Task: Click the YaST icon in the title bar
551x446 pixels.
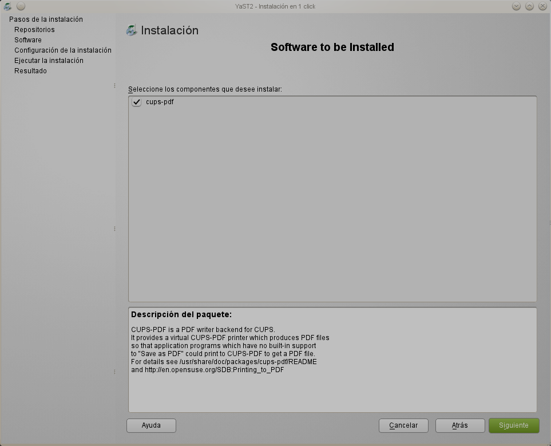Action: tap(7, 6)
